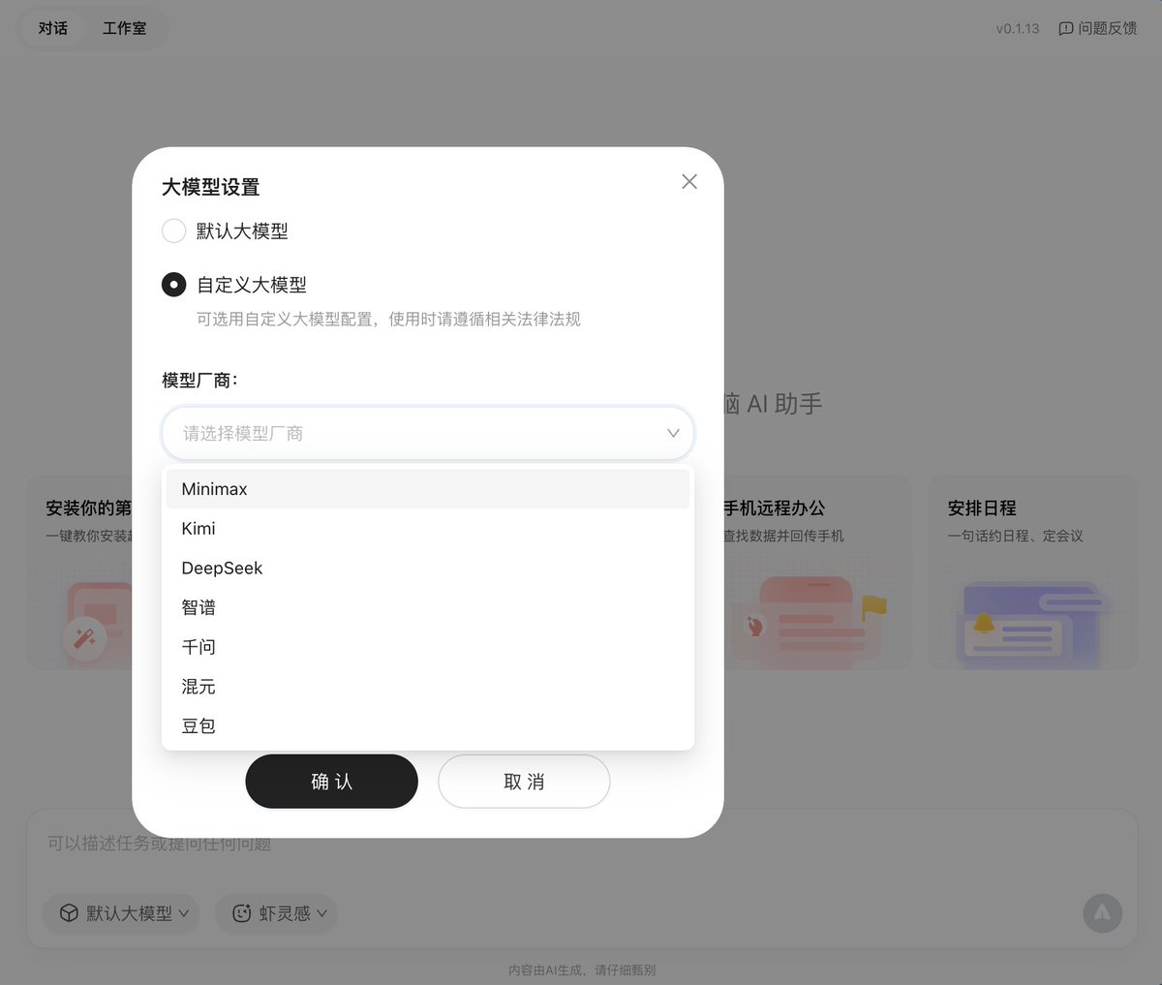Open the 安排日程 card

point(1032,571)
